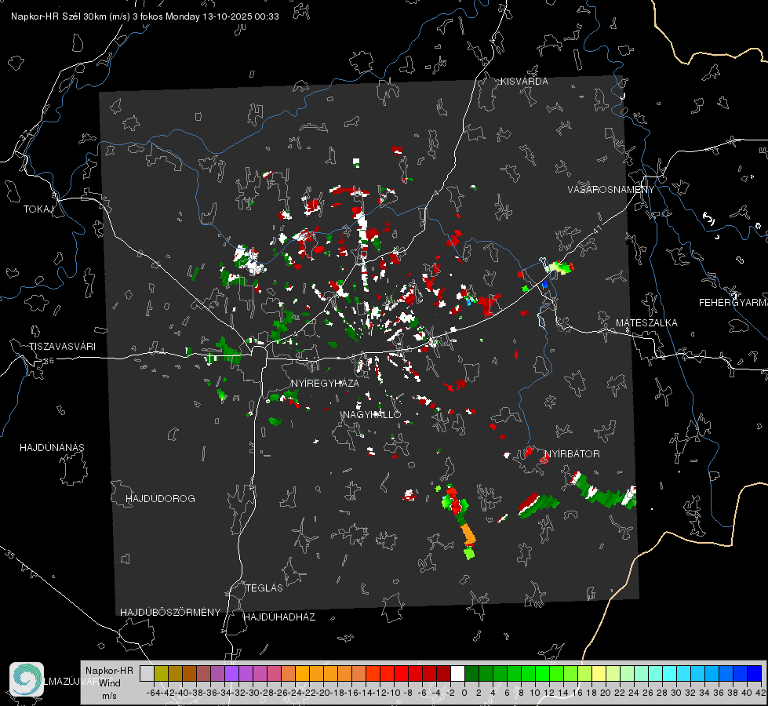Click road number 36 near Tiszavasvári

(49, 361)
